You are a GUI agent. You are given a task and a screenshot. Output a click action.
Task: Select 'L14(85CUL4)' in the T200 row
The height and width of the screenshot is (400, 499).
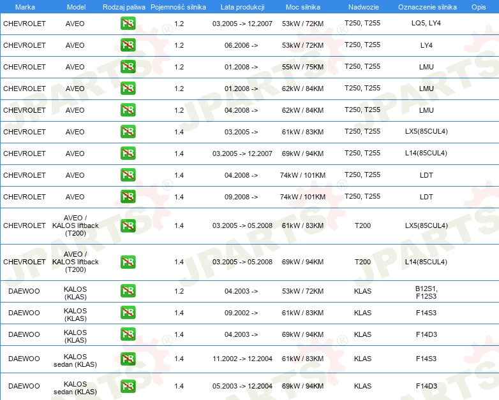pos(426,262)
